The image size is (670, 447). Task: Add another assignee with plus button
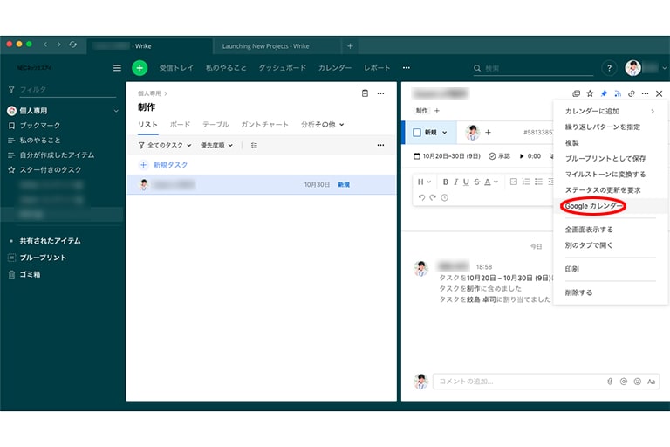coord(488,133)
